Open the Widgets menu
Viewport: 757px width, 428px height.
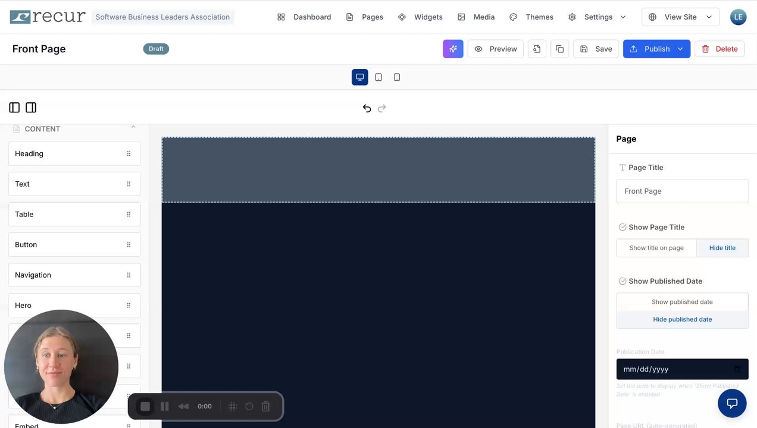[420, 17]
